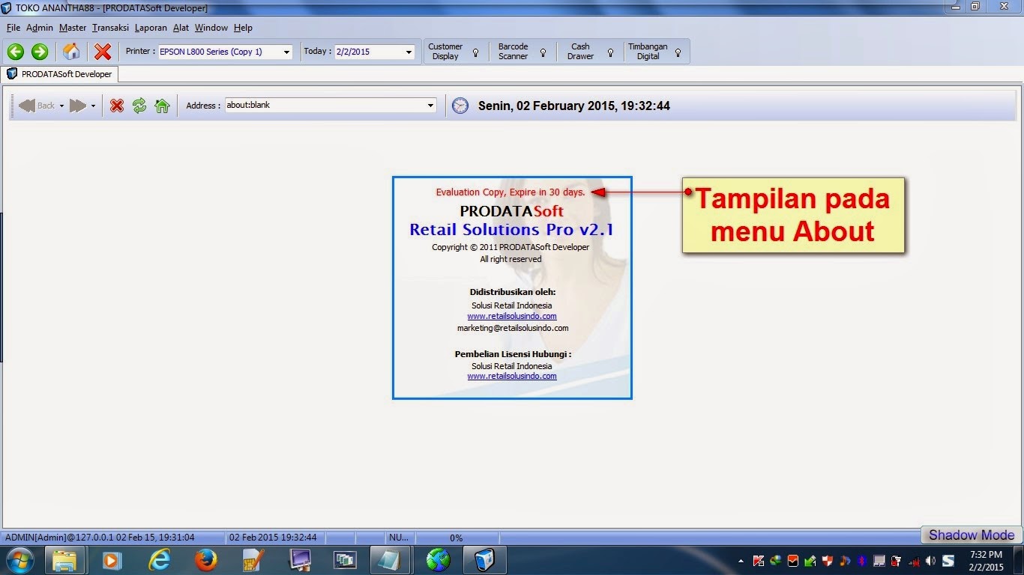Open the Help menu
Screen dimensions: 1024x575
243,28
